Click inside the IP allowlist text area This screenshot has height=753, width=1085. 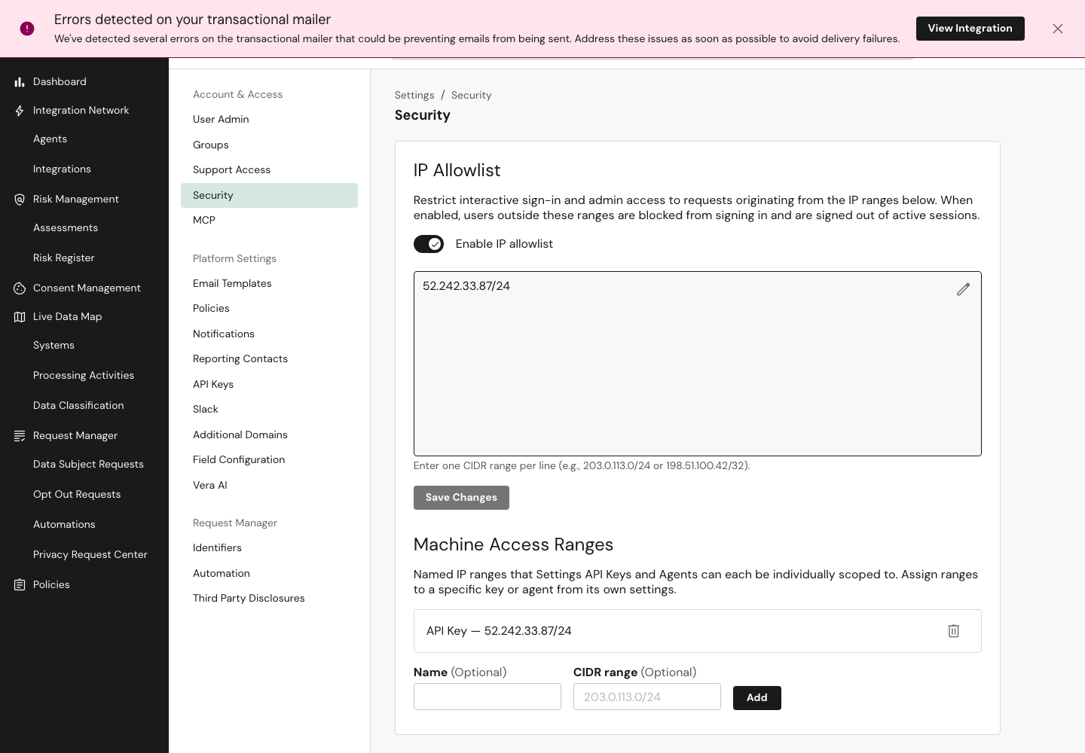[x=698, y=364]
